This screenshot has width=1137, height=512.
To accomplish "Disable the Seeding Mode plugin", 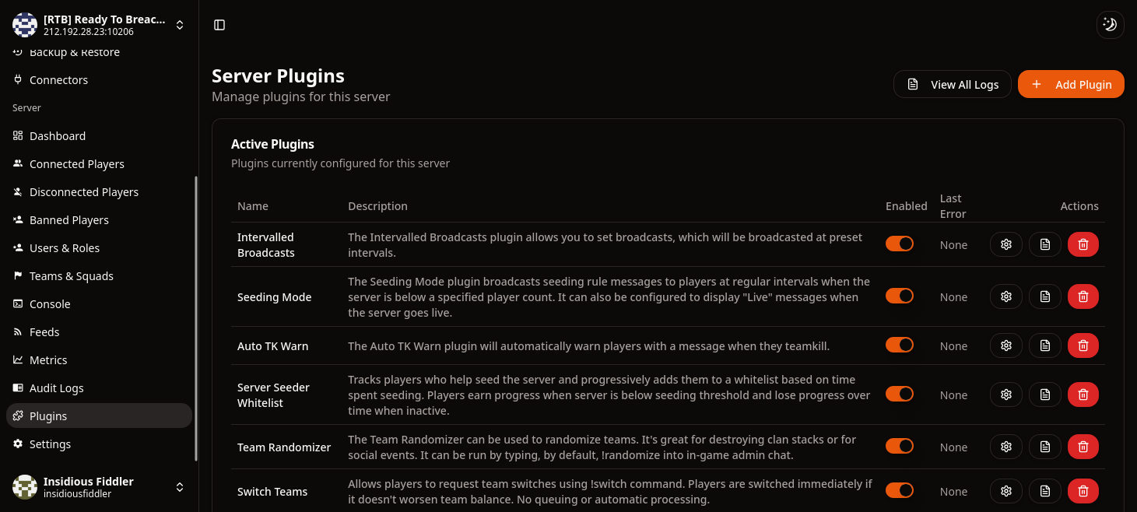I will [x=900, y=296].
